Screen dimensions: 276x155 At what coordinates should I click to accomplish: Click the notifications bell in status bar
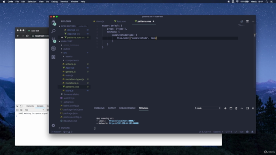tap(252, 132)
